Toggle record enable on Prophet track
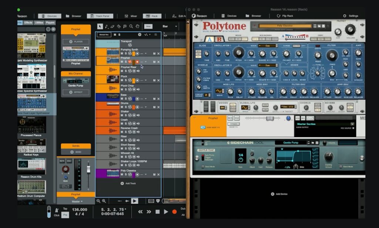Screen dimensions: 379x228 point(137,62)
